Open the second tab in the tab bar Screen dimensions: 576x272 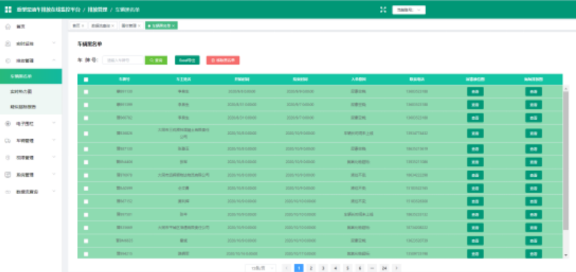(x=102, y=26)
